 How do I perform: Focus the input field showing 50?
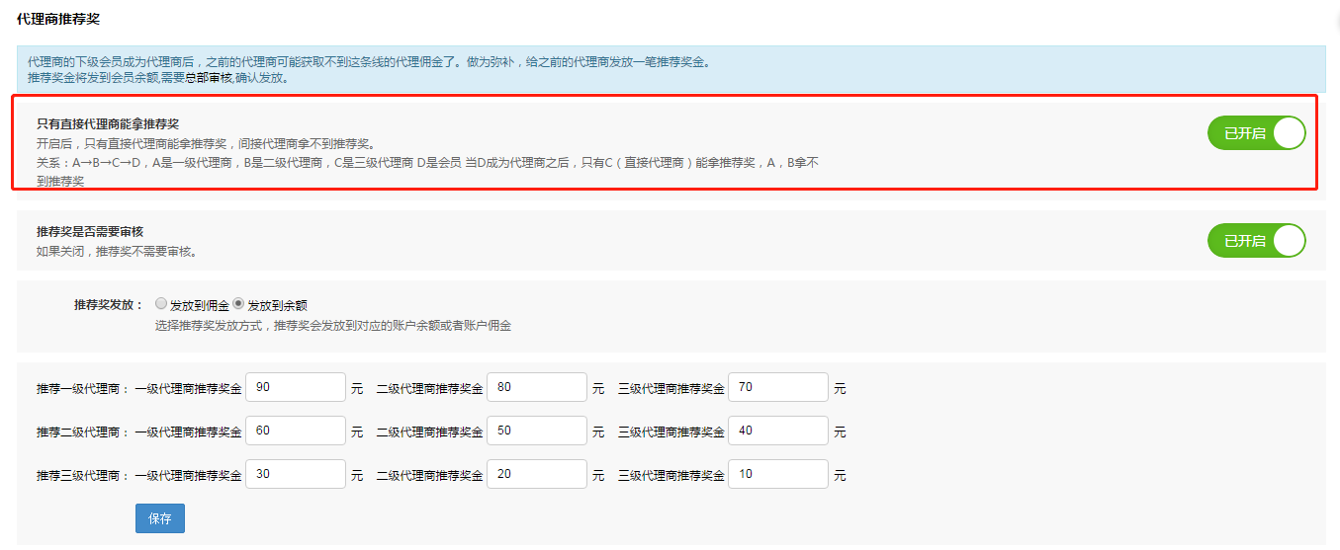click(537, 432)
